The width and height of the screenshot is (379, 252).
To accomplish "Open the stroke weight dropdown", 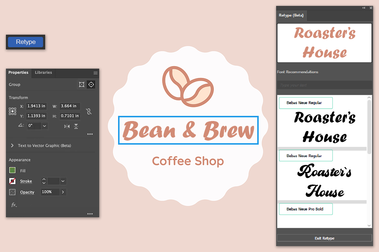I will 63,181.
